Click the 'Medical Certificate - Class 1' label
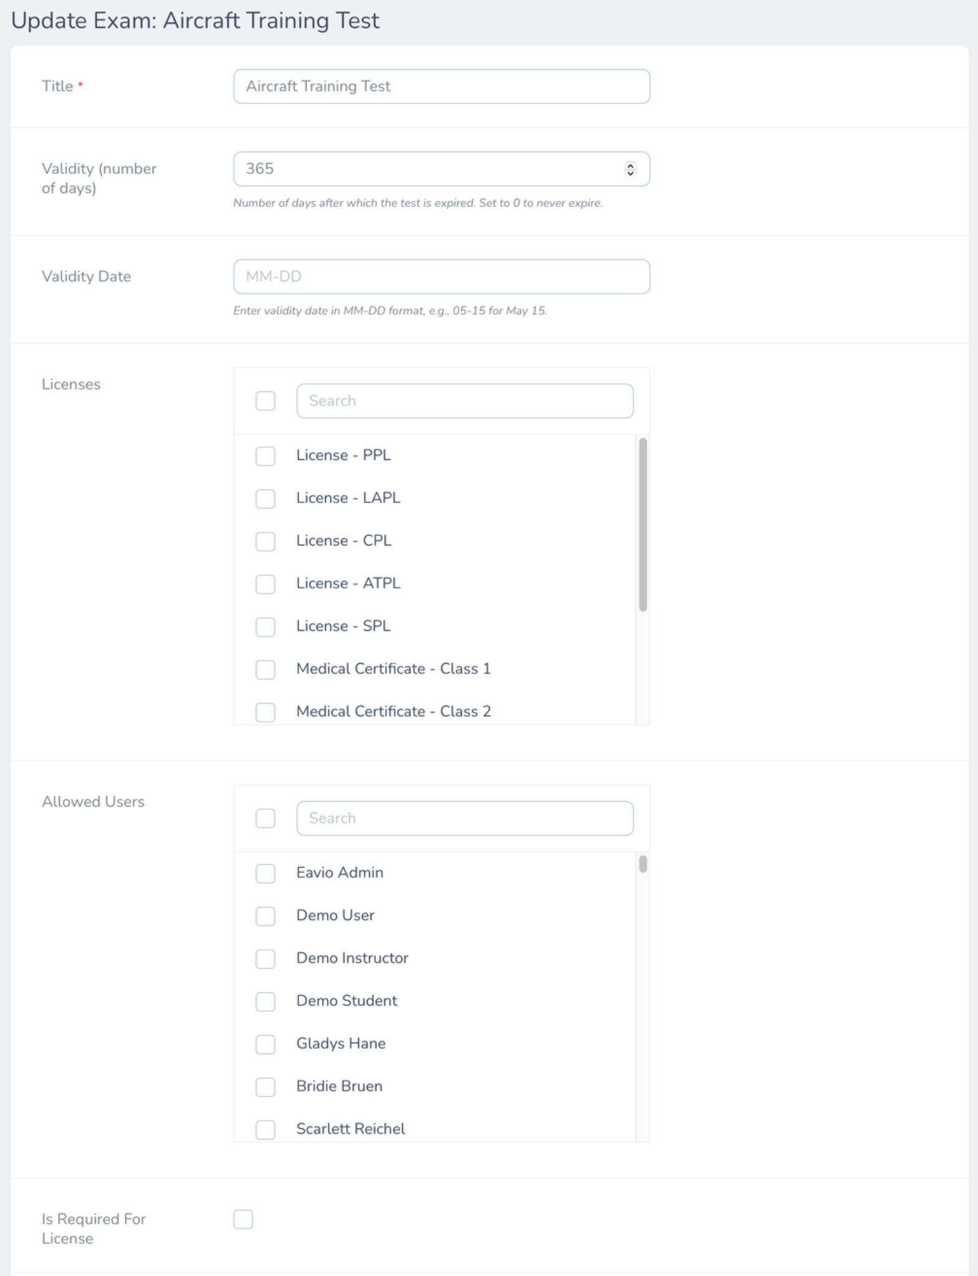 pyautogui.click(x=393, y=669)
